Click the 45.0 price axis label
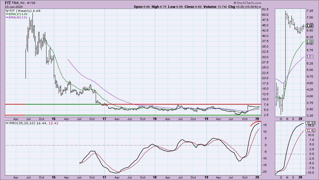319x180 pixels. click(265, 25)
